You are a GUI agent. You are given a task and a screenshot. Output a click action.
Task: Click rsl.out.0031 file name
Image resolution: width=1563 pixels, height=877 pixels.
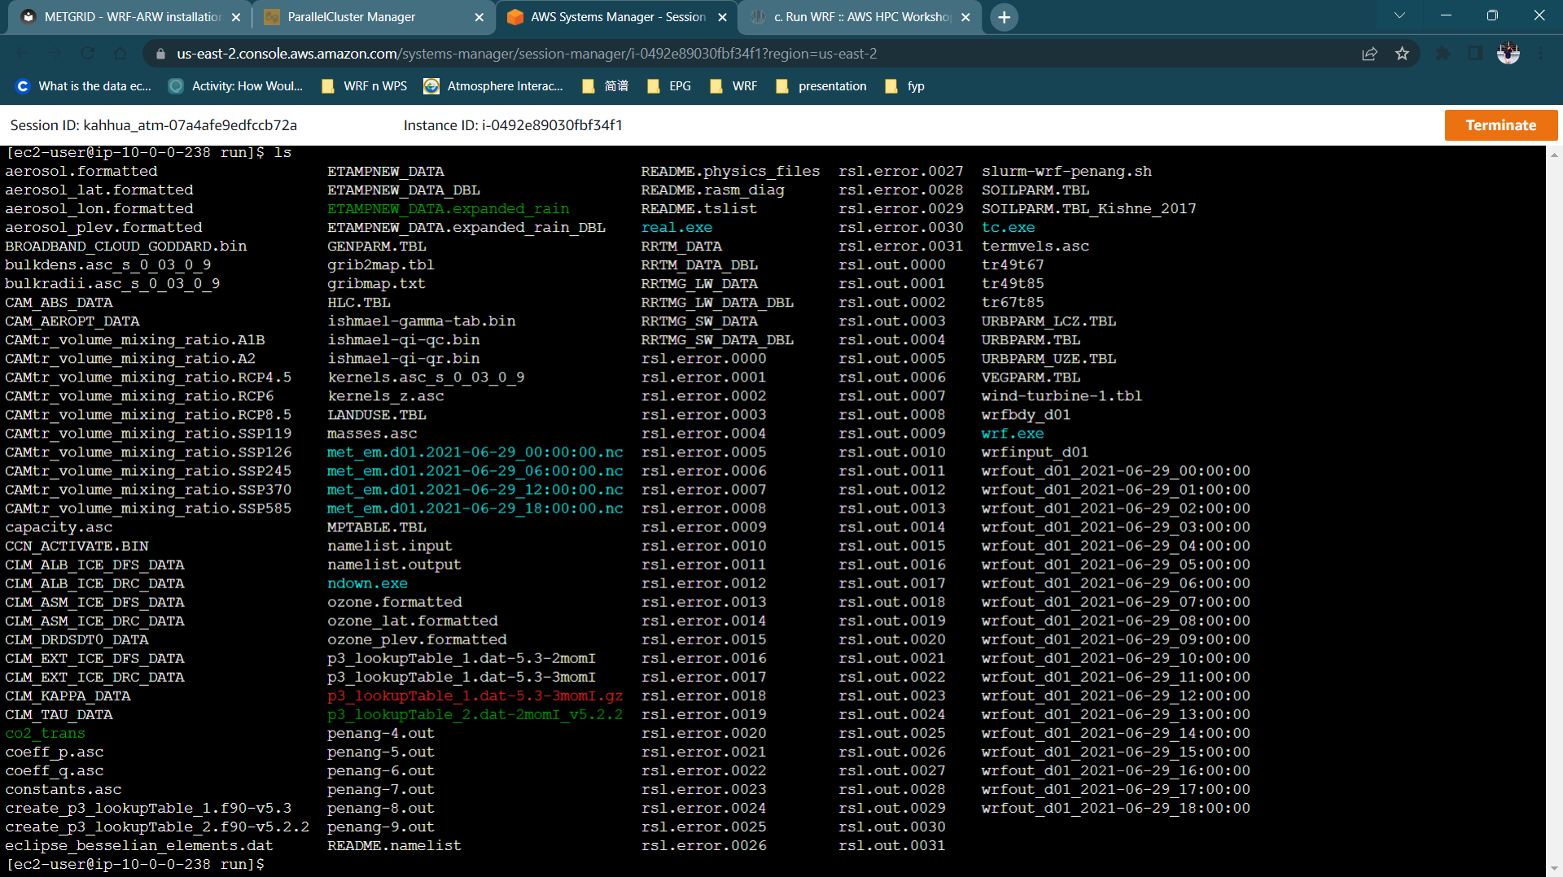(892, 846)
